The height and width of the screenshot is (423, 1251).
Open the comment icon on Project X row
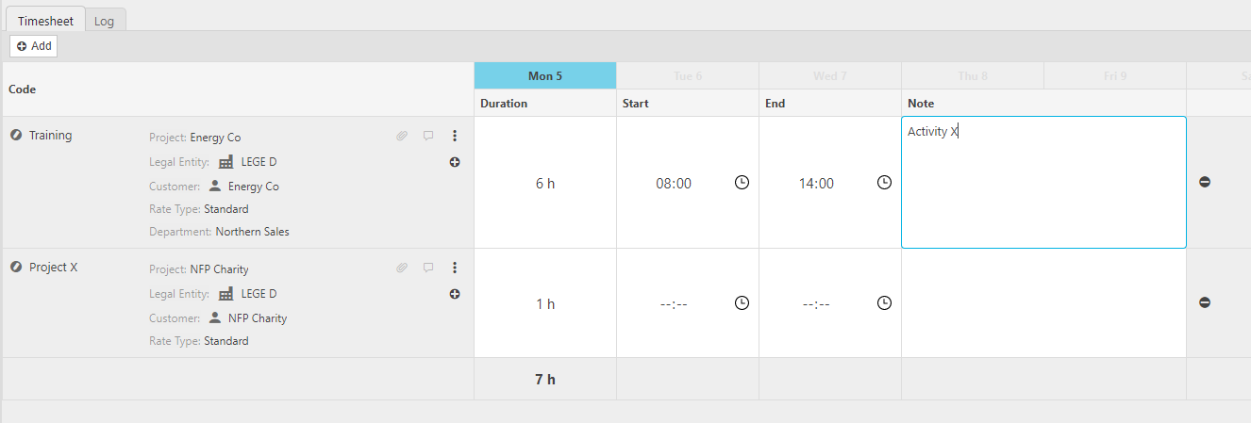click(428, 268)
